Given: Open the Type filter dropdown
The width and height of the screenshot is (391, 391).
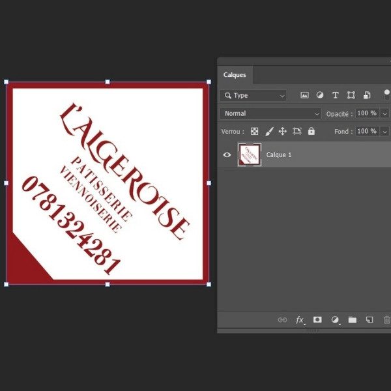Looking at the screenshot, I should coord(254,95).
